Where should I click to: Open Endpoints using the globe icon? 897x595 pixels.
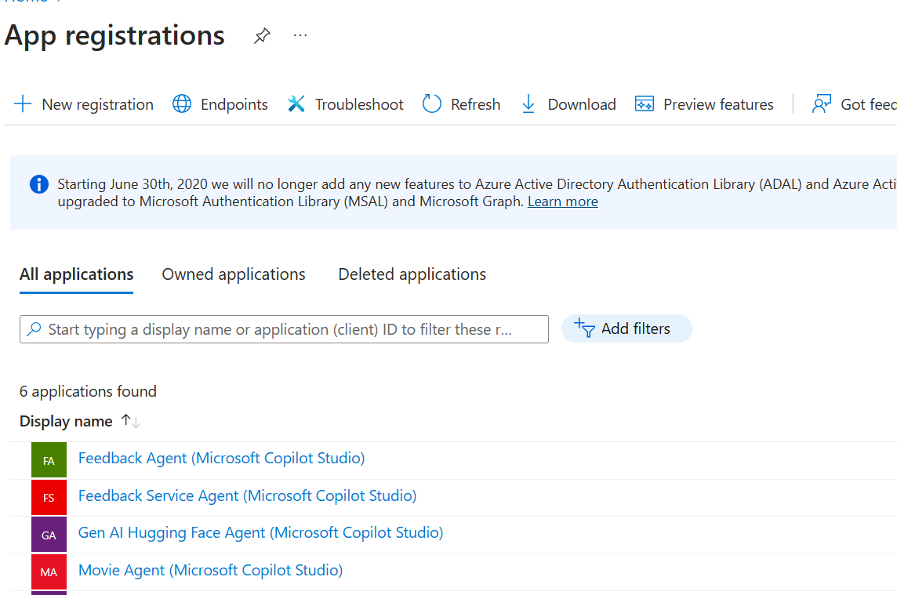coord(180,103)
